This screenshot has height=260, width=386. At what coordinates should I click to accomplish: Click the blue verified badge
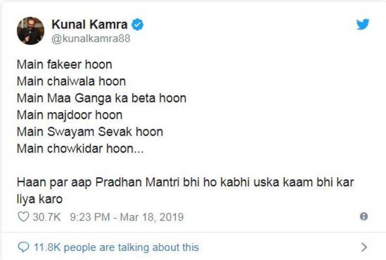[x=138, y=25]
